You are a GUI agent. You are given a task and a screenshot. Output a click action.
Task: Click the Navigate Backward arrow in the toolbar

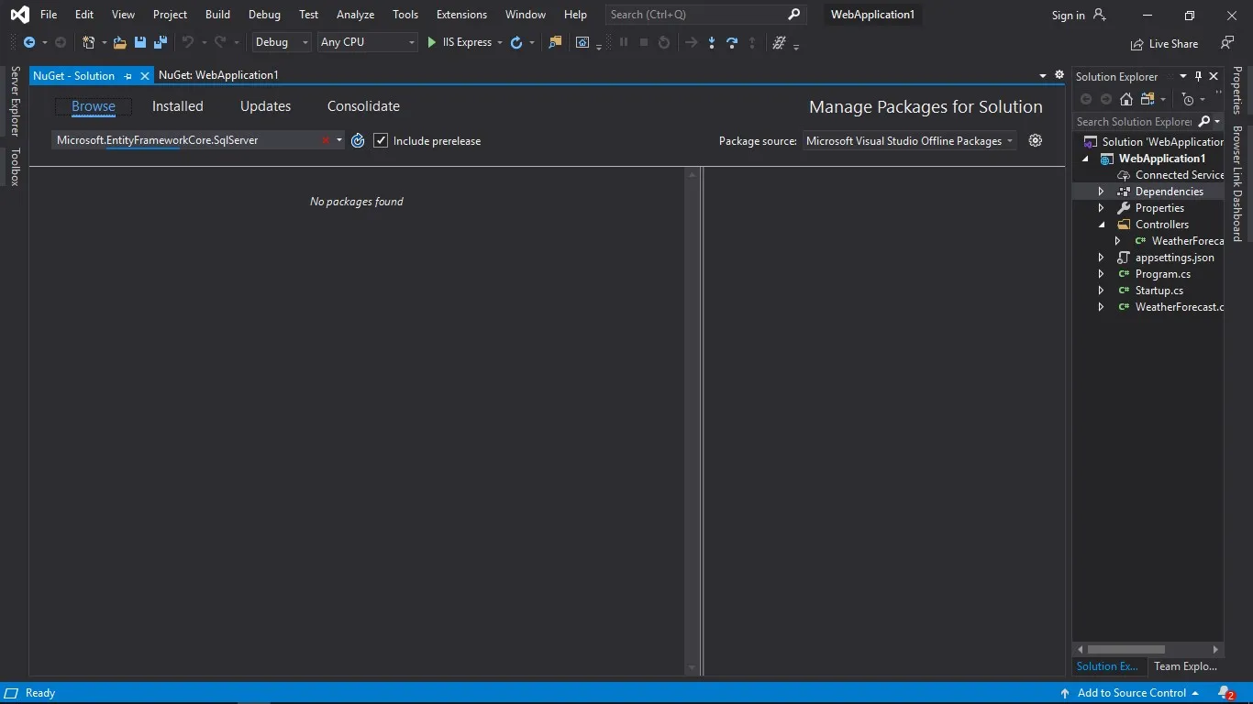29,42
